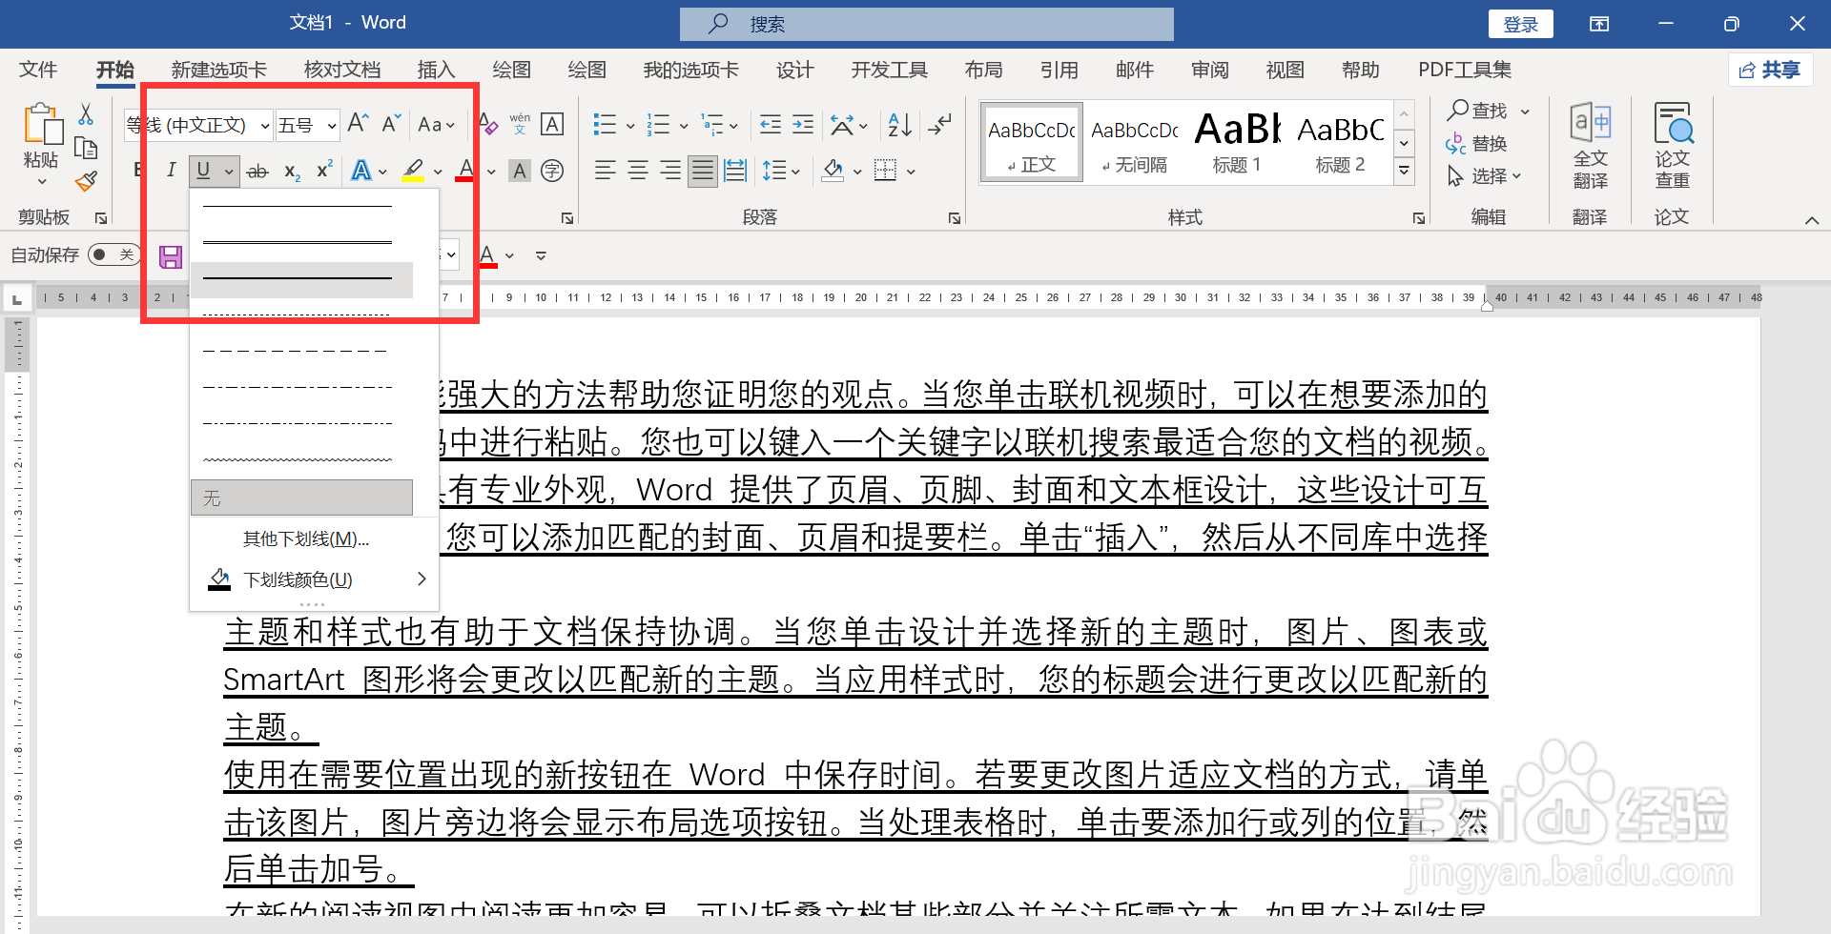Expand the styles gallery more button
The image size is (1831, 934).
tap(1404, 172)
